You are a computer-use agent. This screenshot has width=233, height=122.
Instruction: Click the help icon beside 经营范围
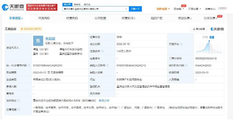click(19, 109)
